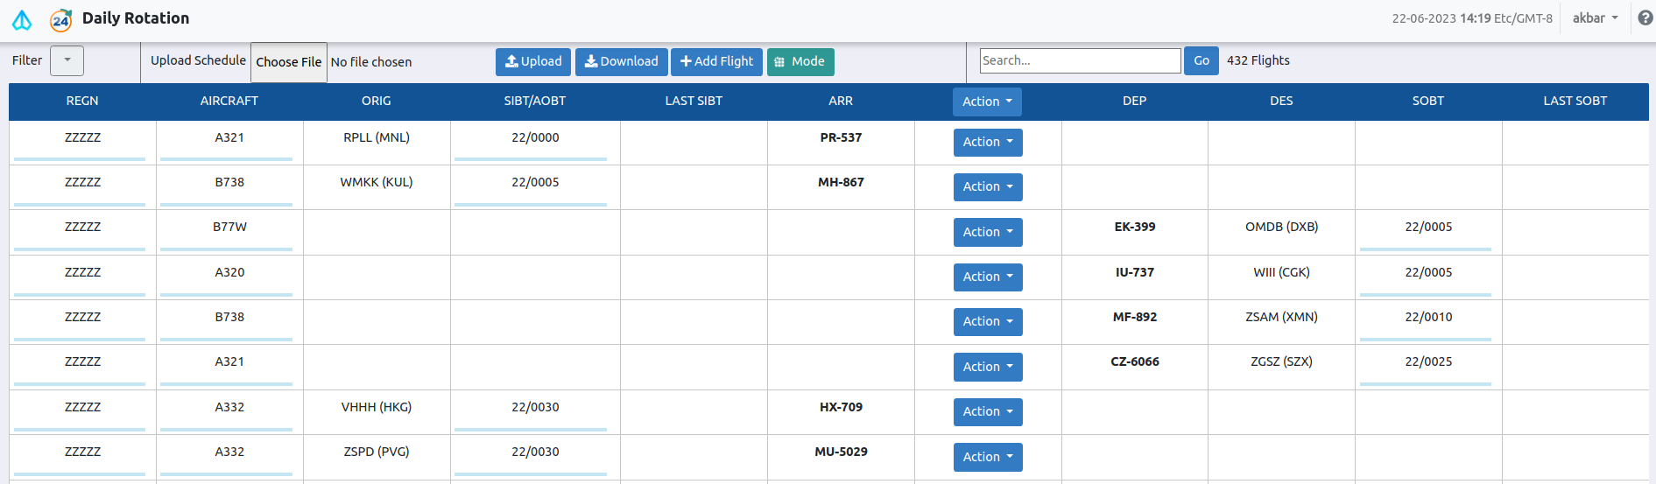The height and width of the screenshot is (484, 1656).
Task: Click the REGN column header
Action: pyautogui.click(x=82, y=101)
